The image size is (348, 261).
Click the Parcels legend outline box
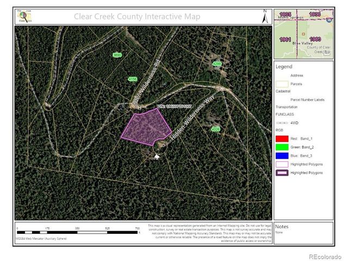click(282, 84)
